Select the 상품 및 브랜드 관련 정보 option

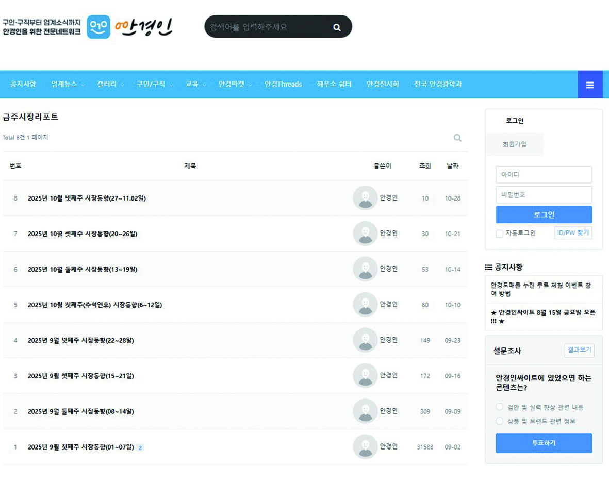click(x=499, y=421)
